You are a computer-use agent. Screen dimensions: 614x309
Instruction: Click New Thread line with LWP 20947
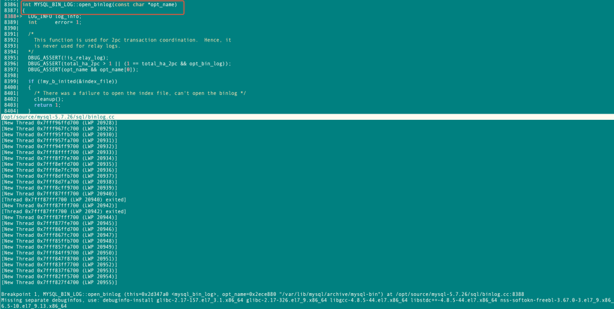click(x=59, y=235)
